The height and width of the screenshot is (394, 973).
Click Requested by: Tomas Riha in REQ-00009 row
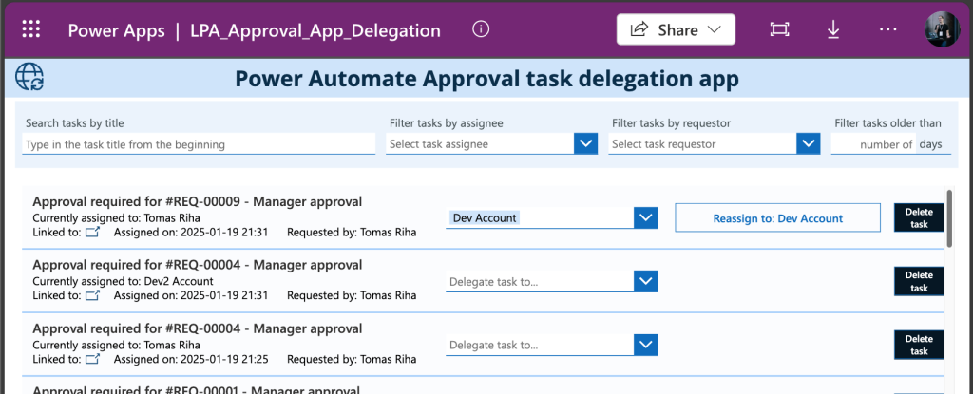[x=352, y=233]
